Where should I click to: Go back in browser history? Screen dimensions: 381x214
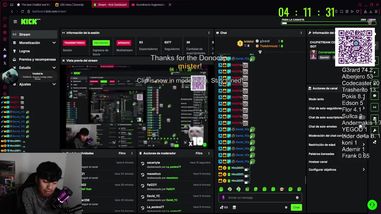pyautogui.click(x=12, y=11)
